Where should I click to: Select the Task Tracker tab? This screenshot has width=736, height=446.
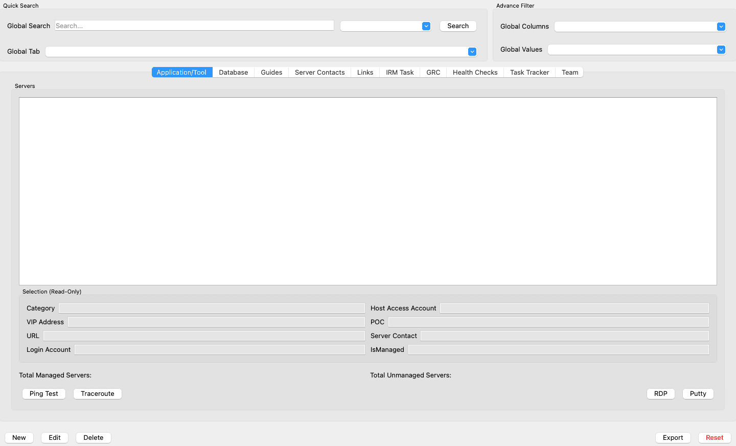coord(529,73)
